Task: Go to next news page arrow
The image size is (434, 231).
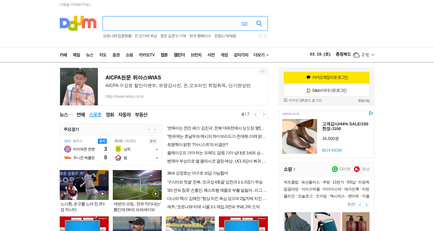Action: click(x=264, y=115)
